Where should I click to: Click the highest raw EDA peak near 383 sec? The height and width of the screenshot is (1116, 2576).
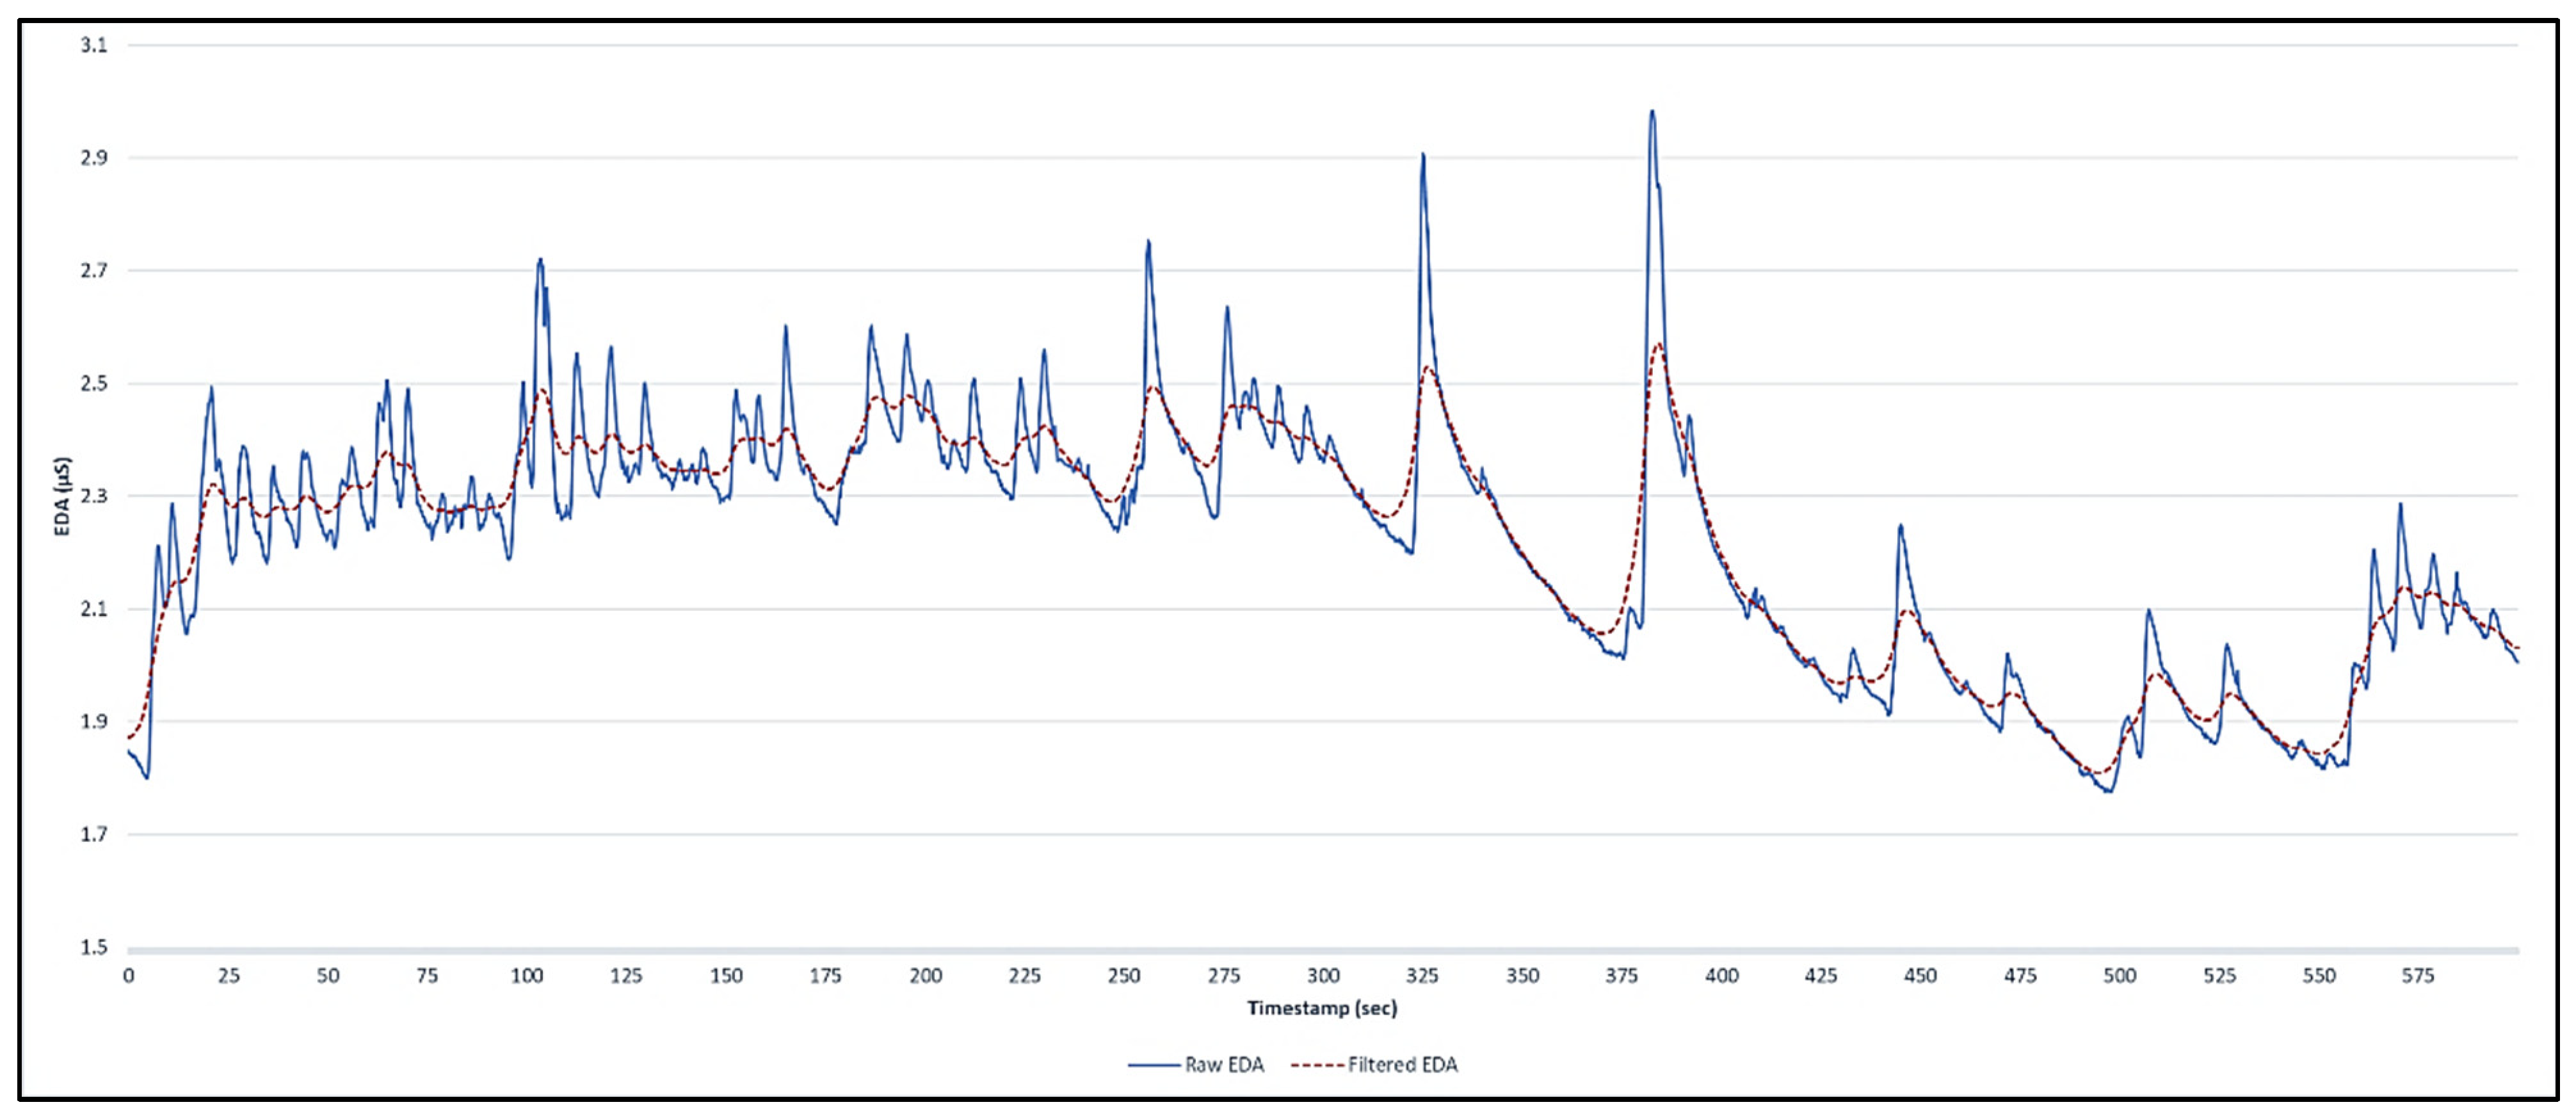(x=1652, y=112)
